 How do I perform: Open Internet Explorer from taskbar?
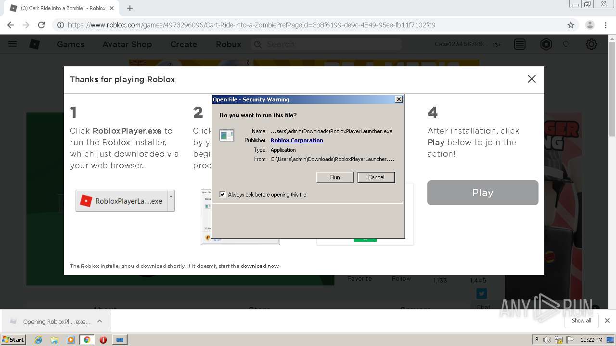coord(38,340)
